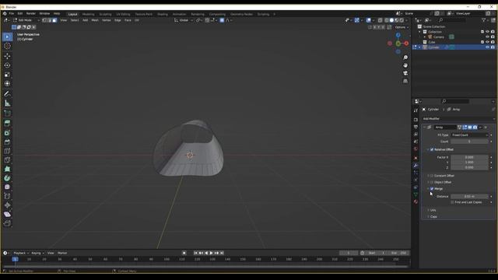Toggle camera view icon in viewport

(x=405, y=73)
